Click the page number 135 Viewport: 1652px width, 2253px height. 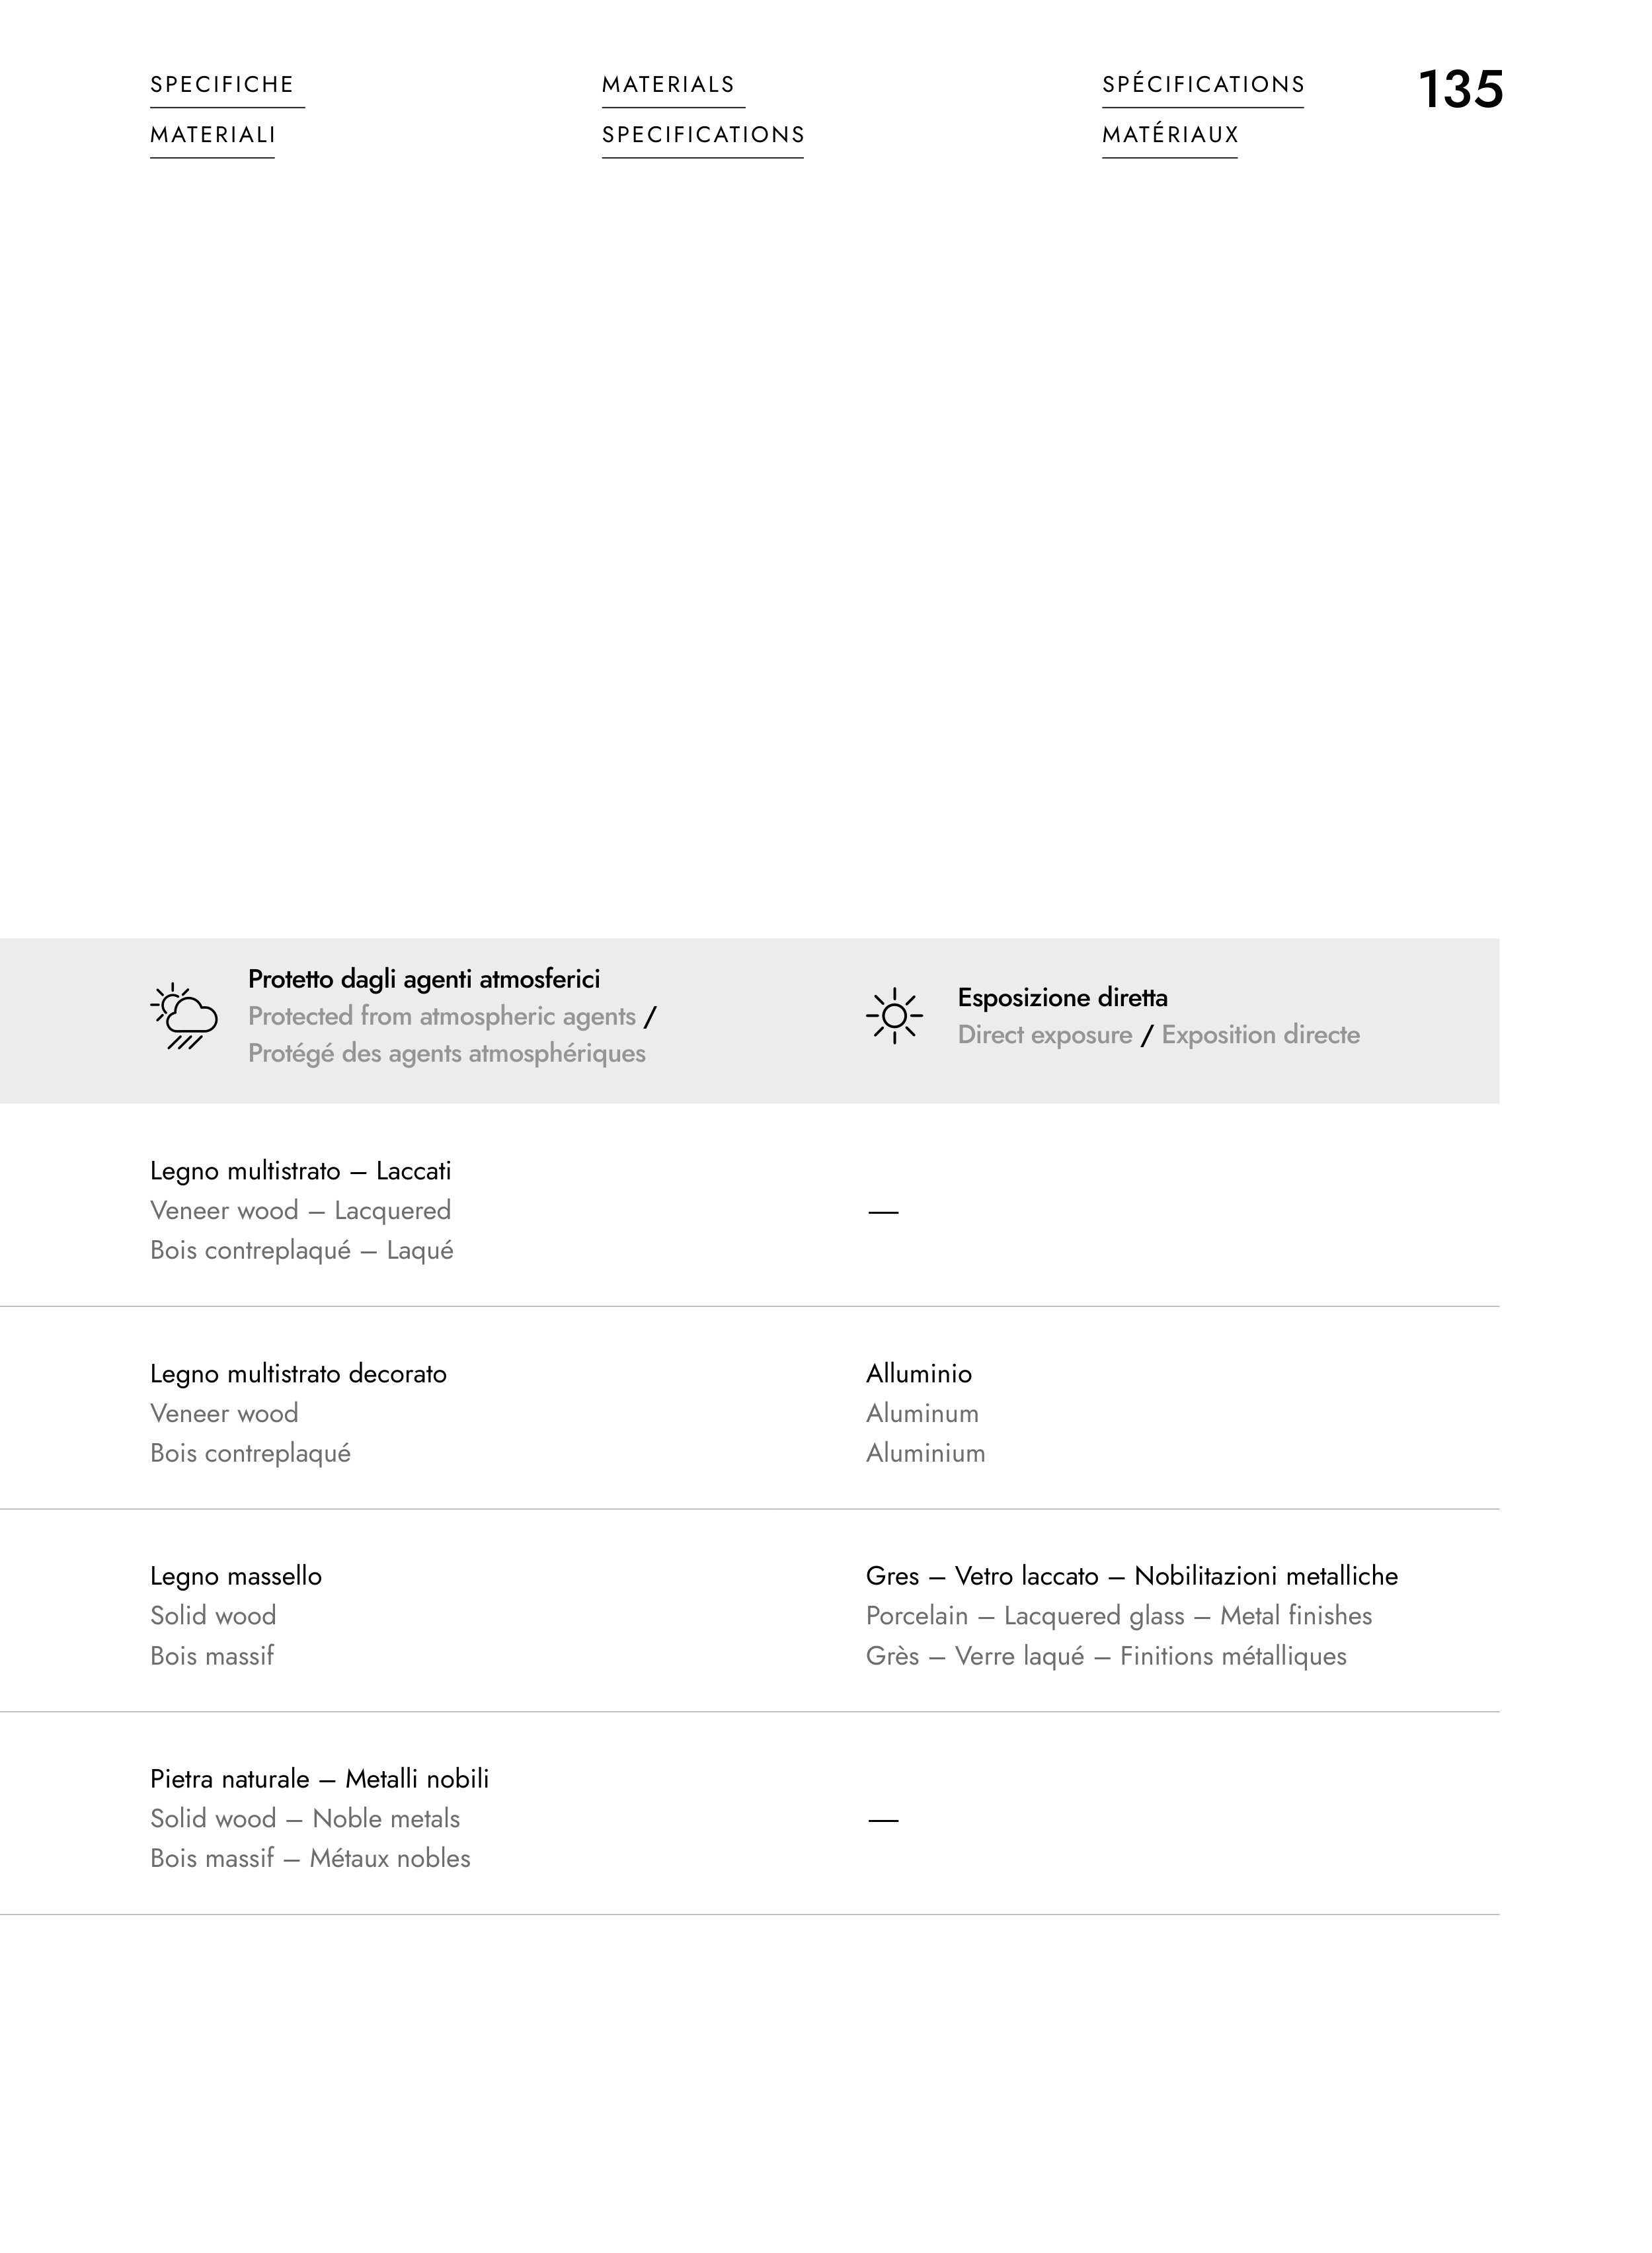(1460, 90)
